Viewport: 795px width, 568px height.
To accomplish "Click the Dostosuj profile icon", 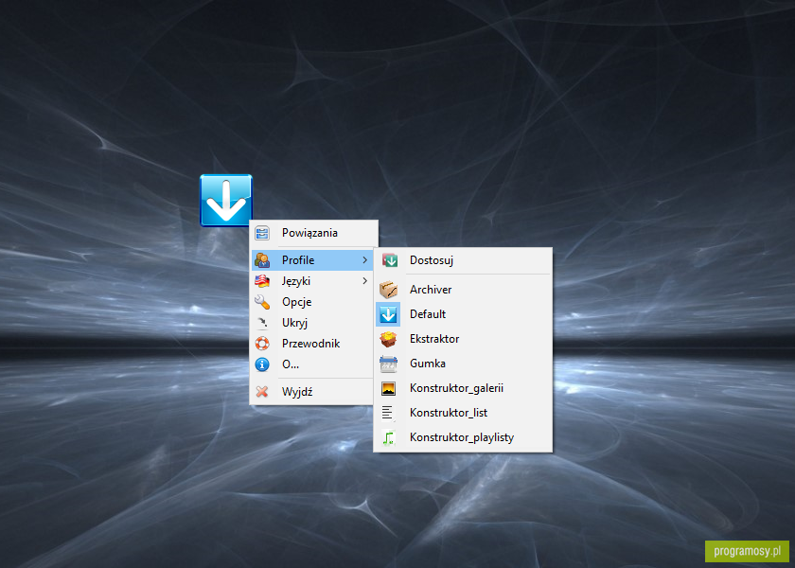I will [x=389, y=260].
